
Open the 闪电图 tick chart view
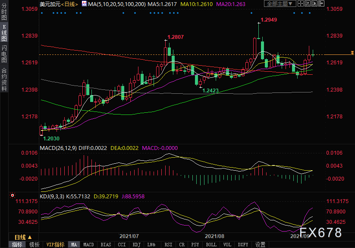[x=4, y=54]
